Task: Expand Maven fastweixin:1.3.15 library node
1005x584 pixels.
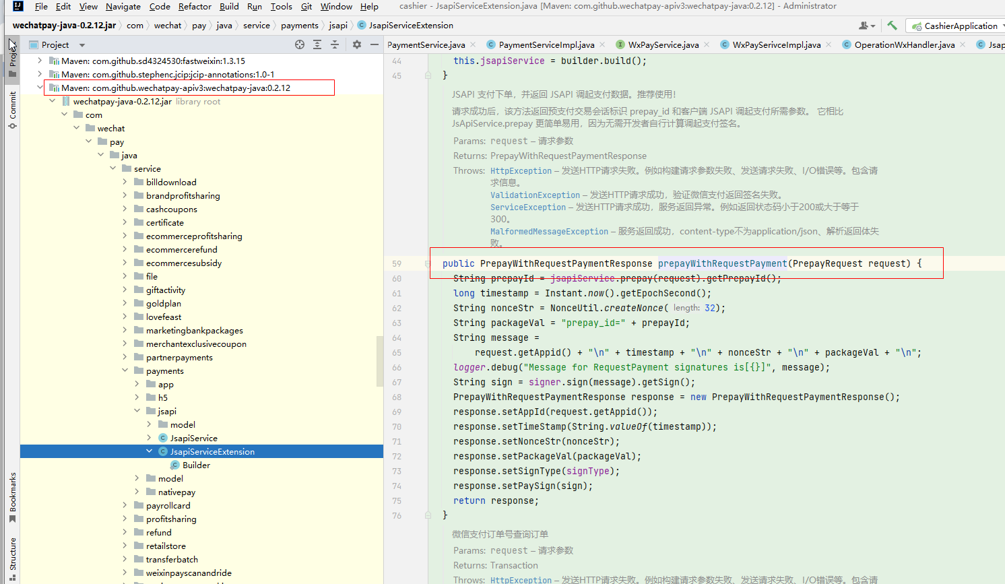Action: click(40, 61)
